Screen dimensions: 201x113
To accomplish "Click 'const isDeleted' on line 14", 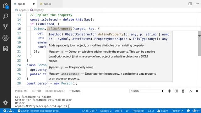I will click(x=44, y=19).
